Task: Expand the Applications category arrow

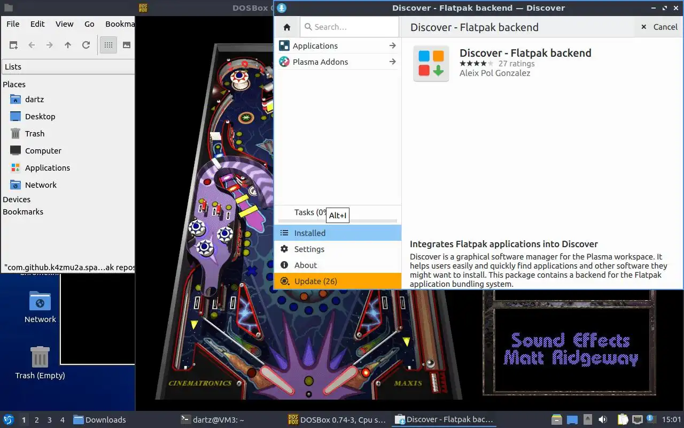Action: click(x=392, y=46)
